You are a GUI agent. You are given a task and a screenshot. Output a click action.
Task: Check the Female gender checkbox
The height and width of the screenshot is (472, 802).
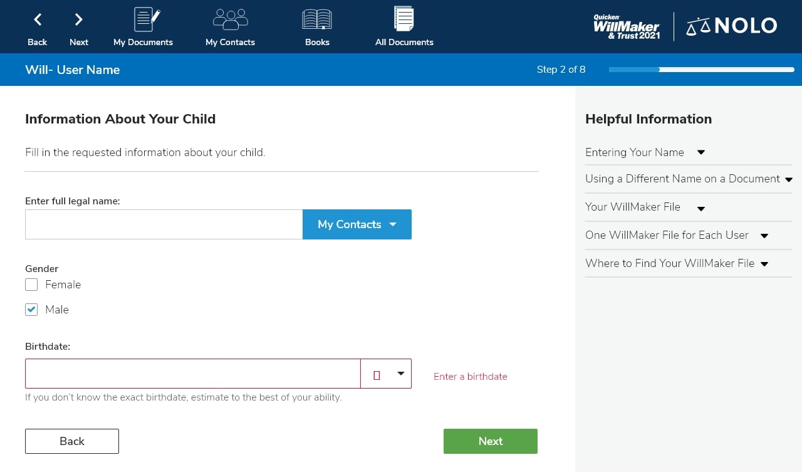click(x=31, y=285)
